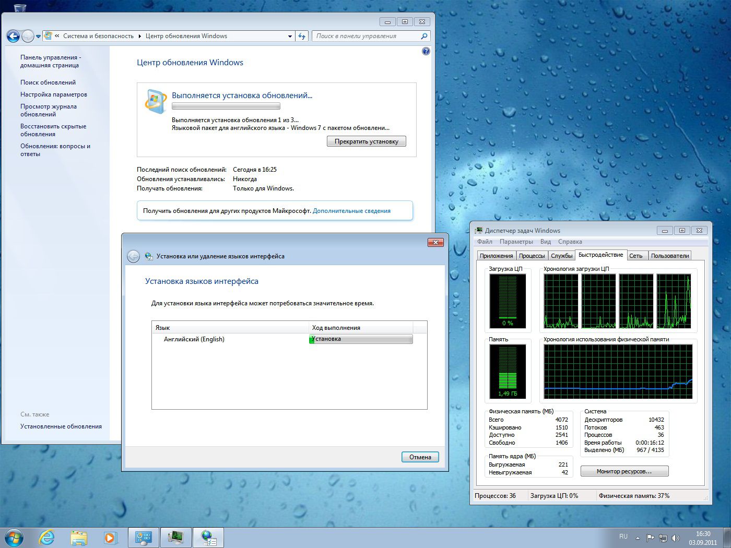Screen dimensions: 731x548
Task: Open 'Панель управления - домашняя страница' link
Action: coord(50,61)
